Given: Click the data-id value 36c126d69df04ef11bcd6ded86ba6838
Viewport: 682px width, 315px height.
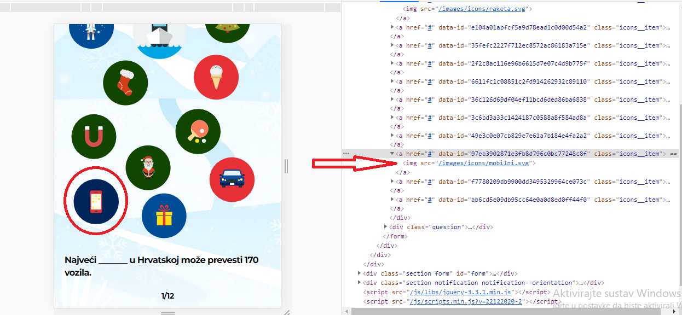Looking at the screenshot, I should coord(530,100).
